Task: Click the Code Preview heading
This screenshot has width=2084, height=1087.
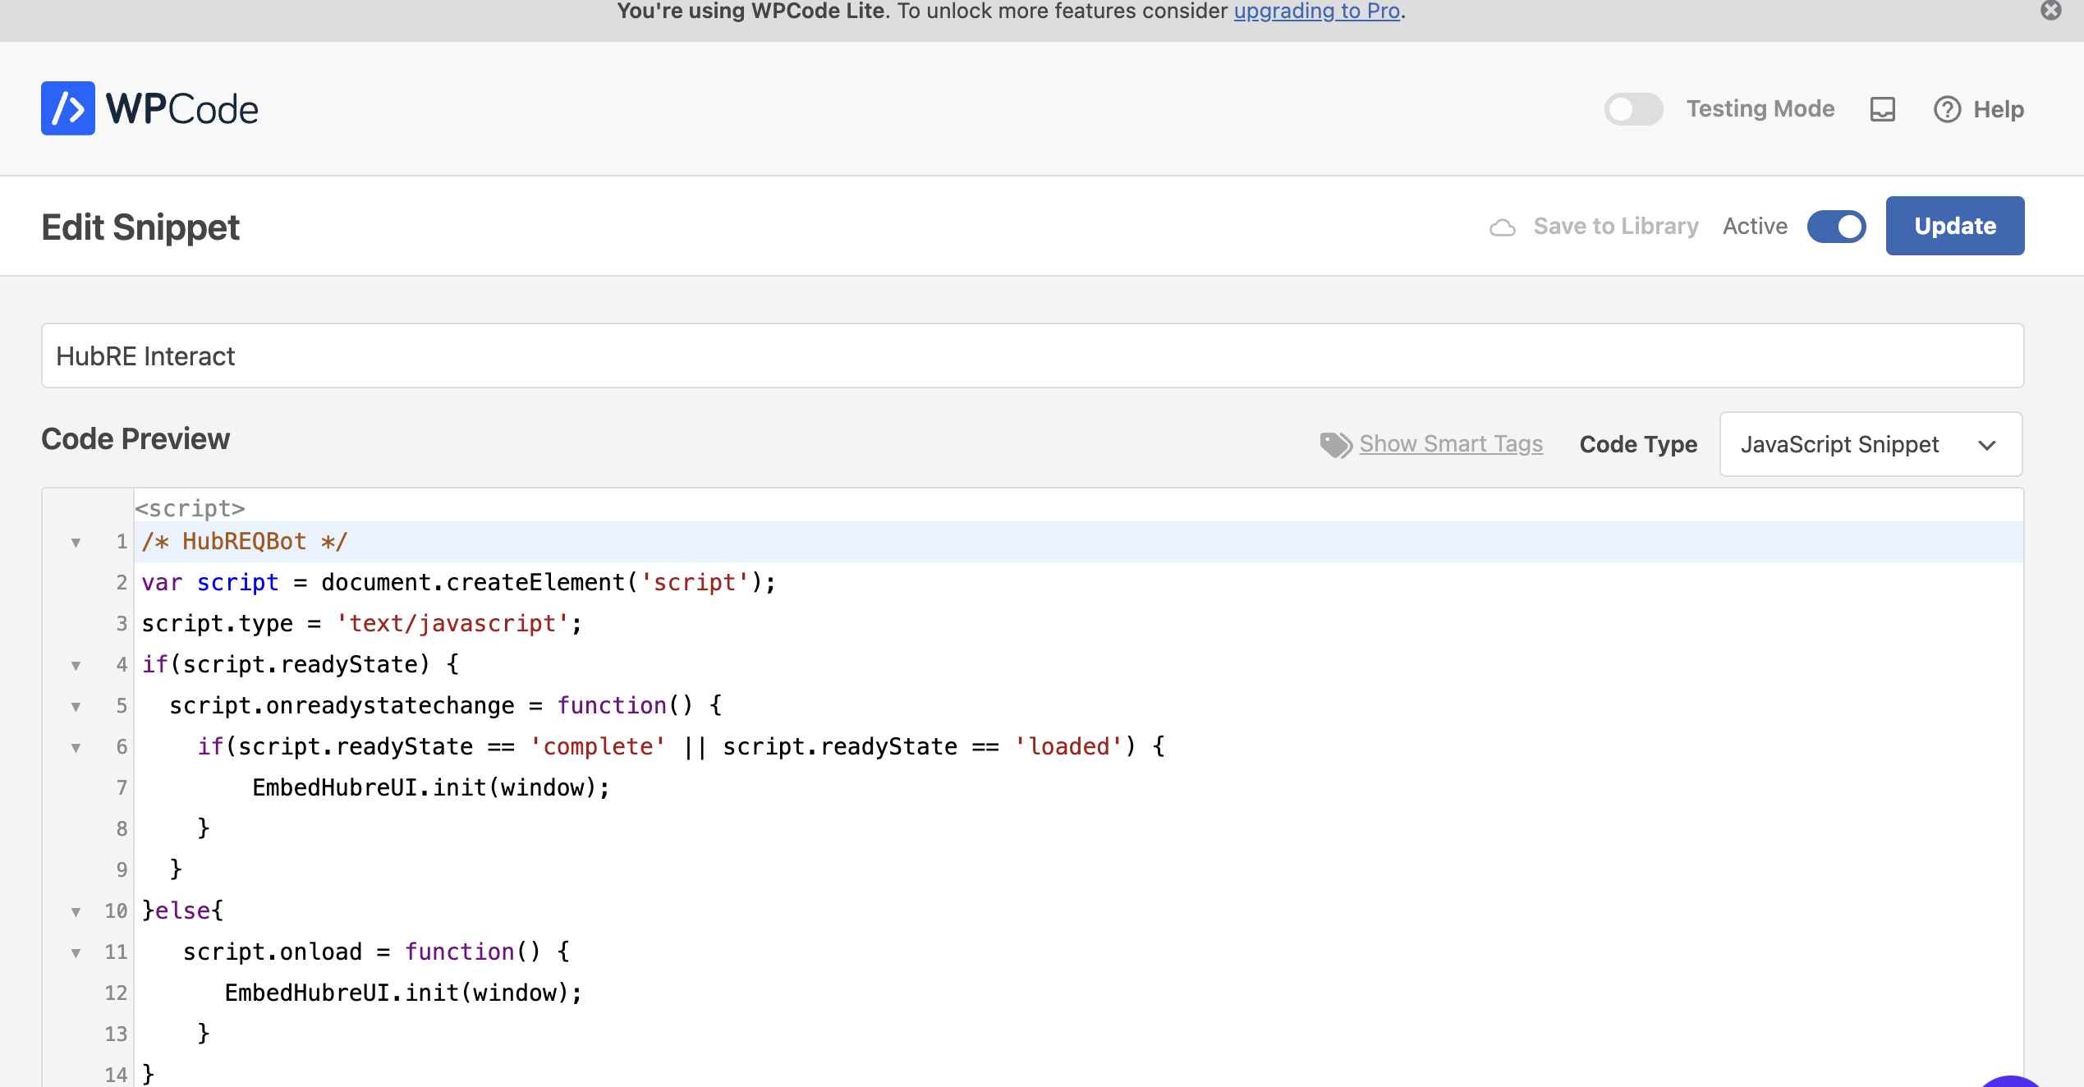Action: click(135, 439)
